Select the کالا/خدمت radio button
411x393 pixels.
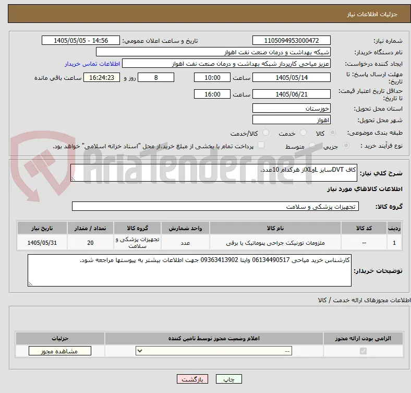[x=266, y=133]
